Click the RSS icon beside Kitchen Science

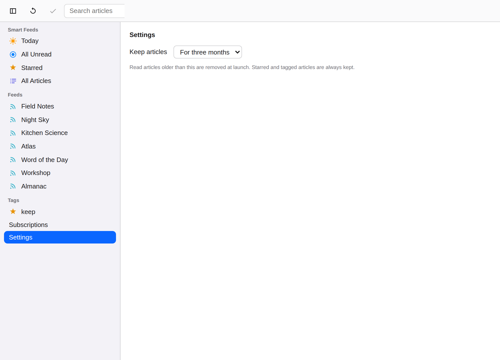[13, 133]
